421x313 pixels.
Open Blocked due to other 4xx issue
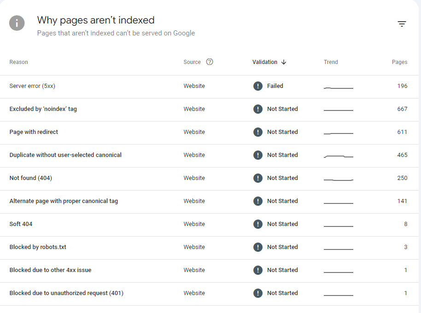50,270
